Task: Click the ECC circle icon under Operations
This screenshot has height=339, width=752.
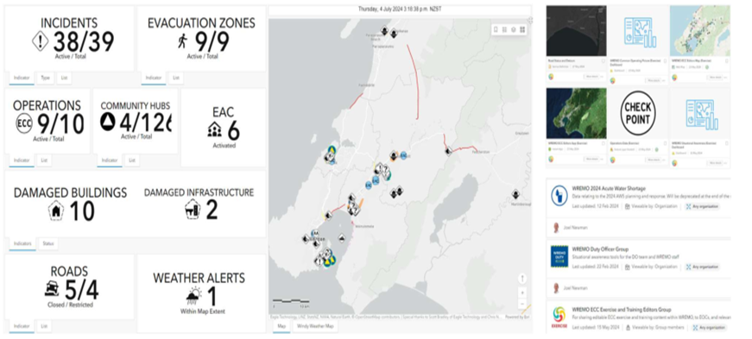Action: click(24, 123)
